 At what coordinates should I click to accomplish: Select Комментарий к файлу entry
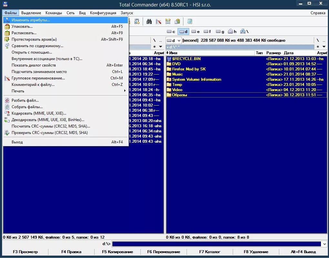(x=66, y=85)
